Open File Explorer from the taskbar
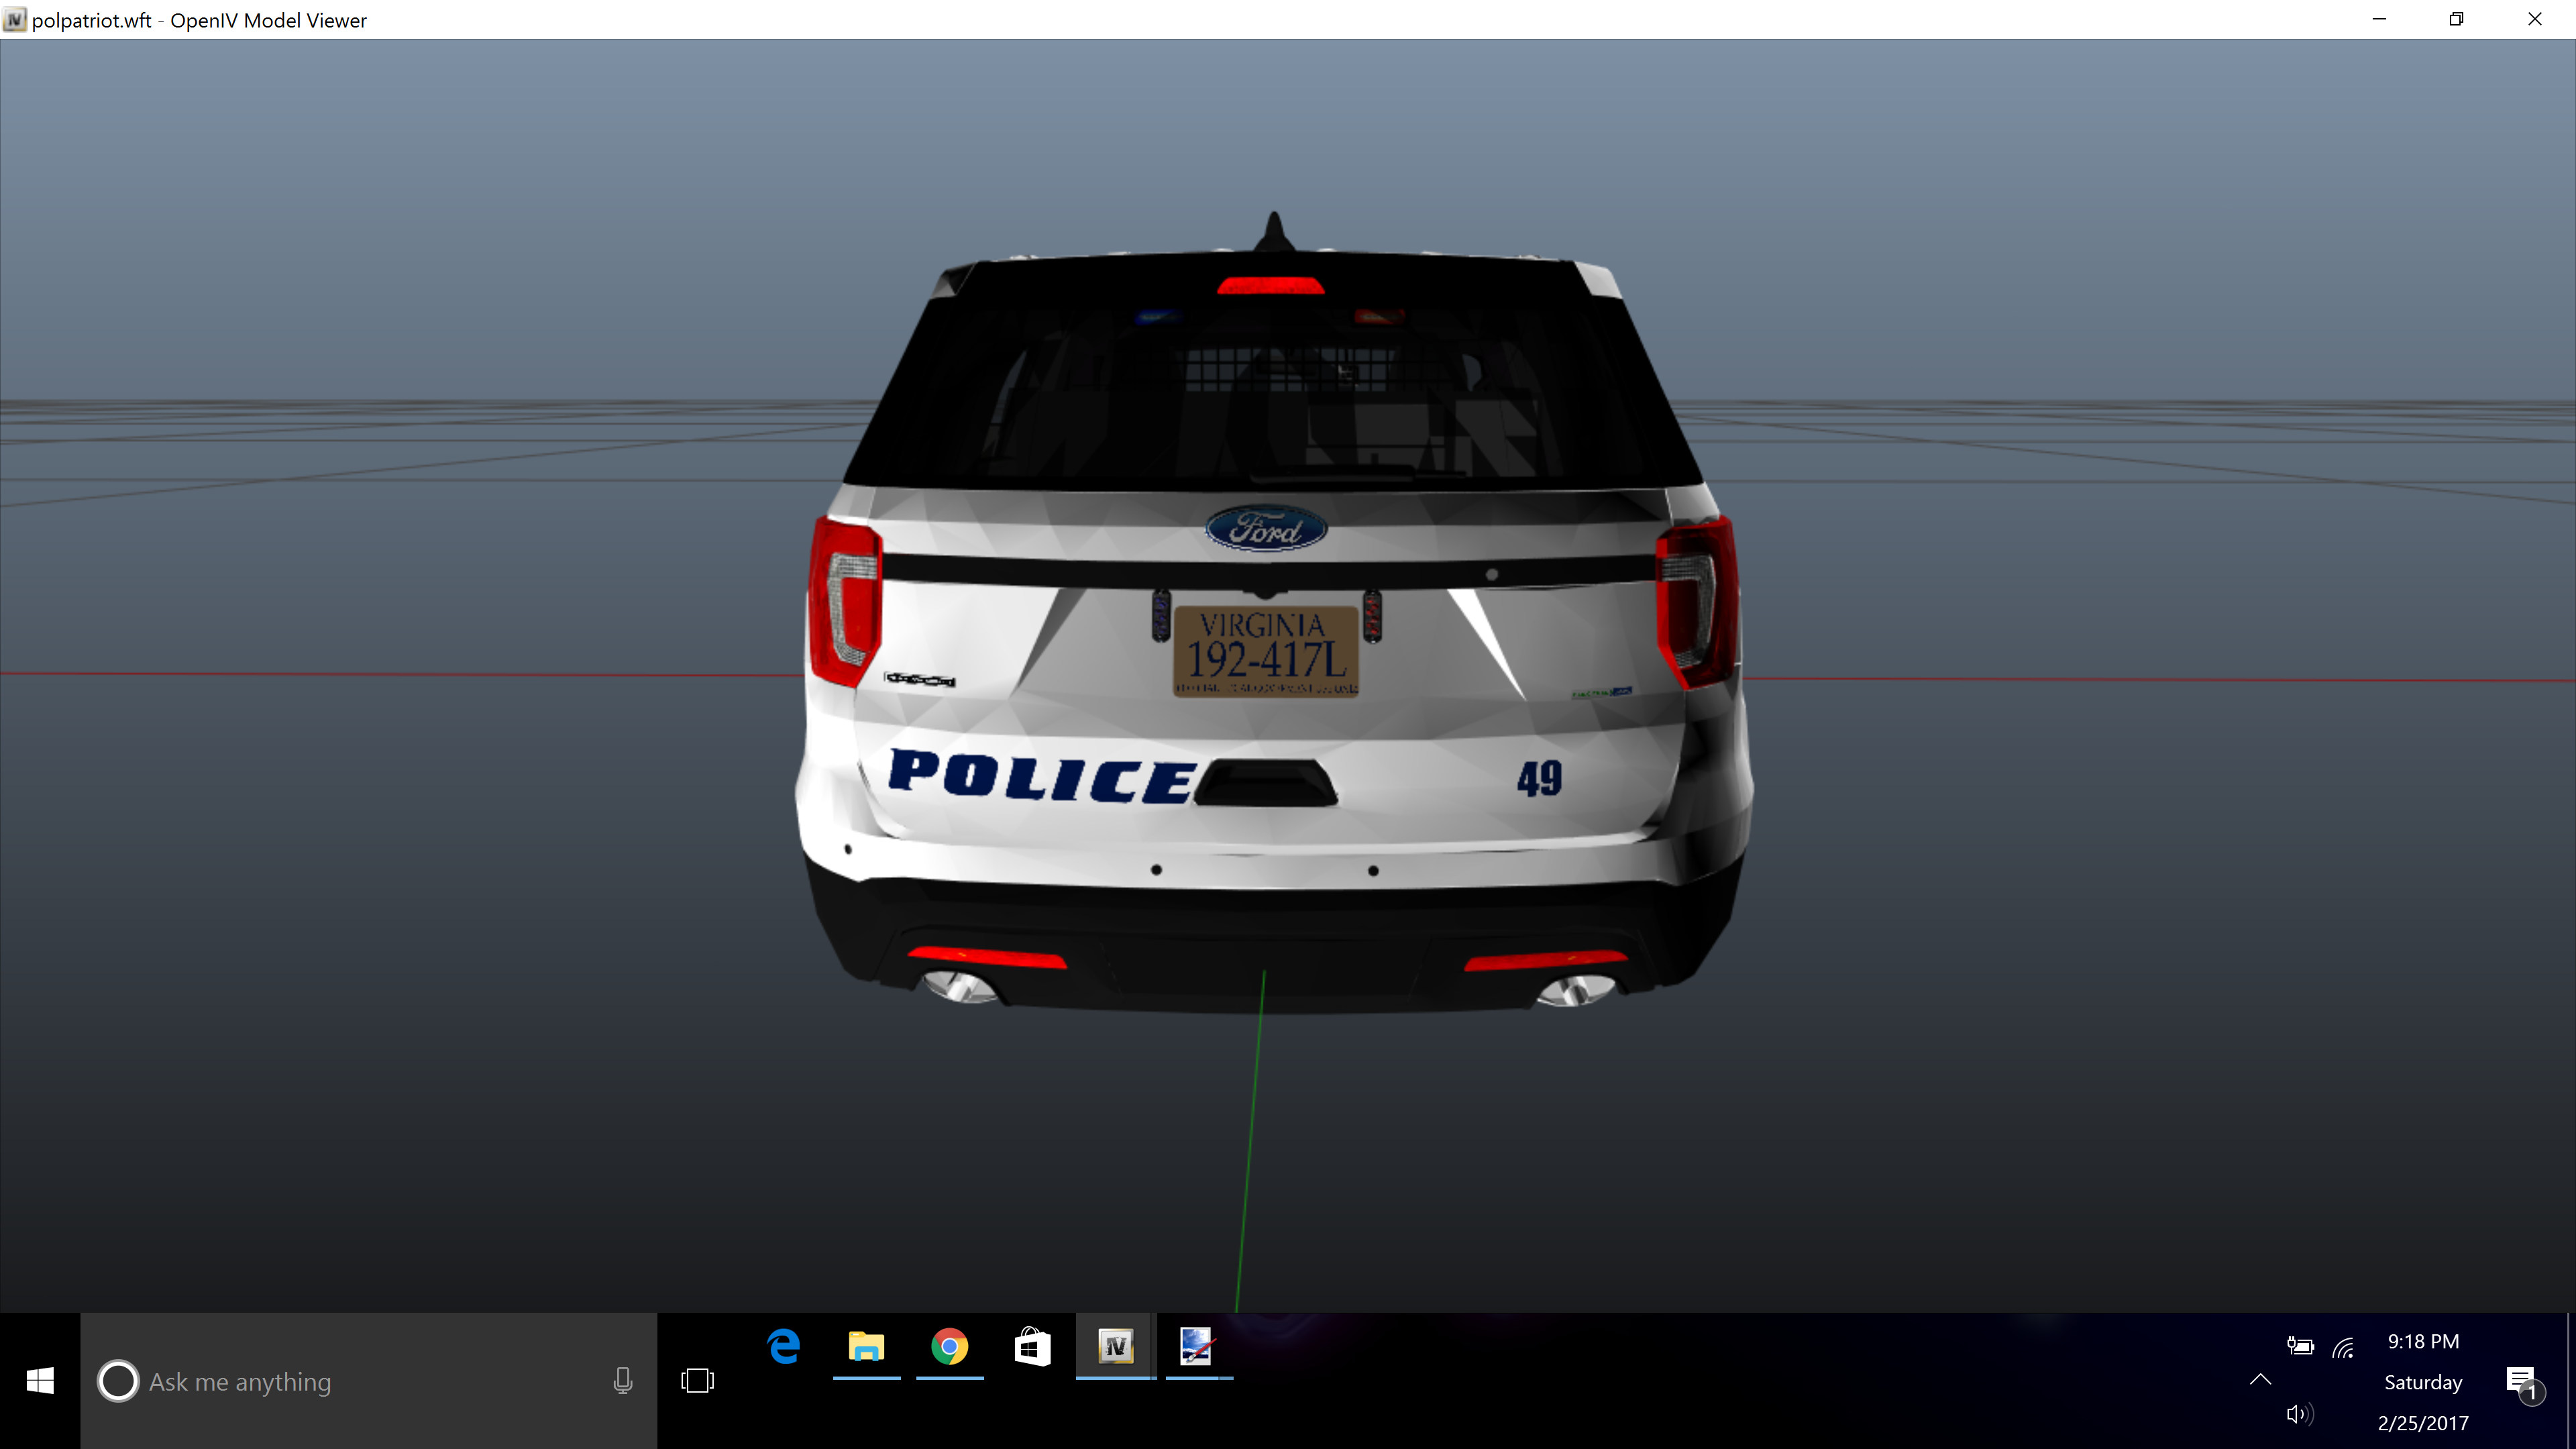Viewport: 2576px width, 1449px height. 866,1347
